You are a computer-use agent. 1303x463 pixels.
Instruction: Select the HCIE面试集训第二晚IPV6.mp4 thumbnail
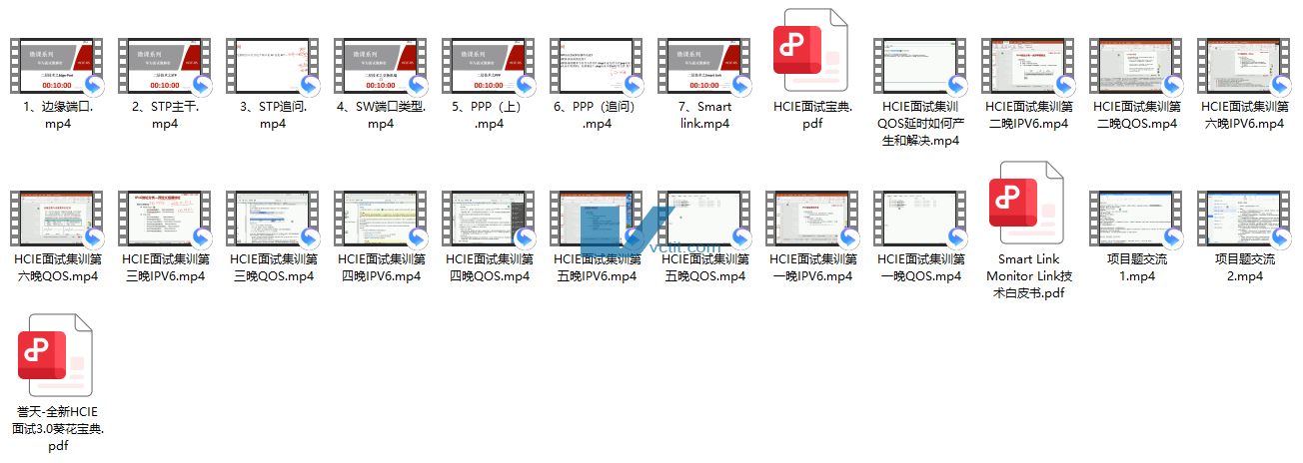(1028, 67)
